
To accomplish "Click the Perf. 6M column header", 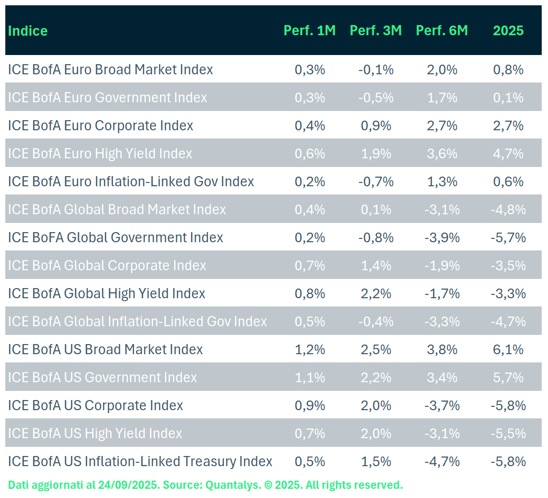I will tap(442, 31).
